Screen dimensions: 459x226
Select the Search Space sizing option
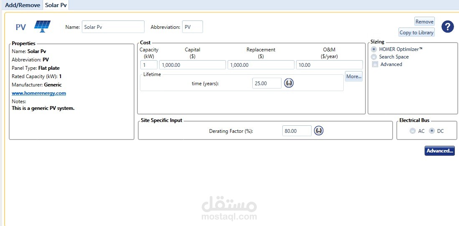374,57
